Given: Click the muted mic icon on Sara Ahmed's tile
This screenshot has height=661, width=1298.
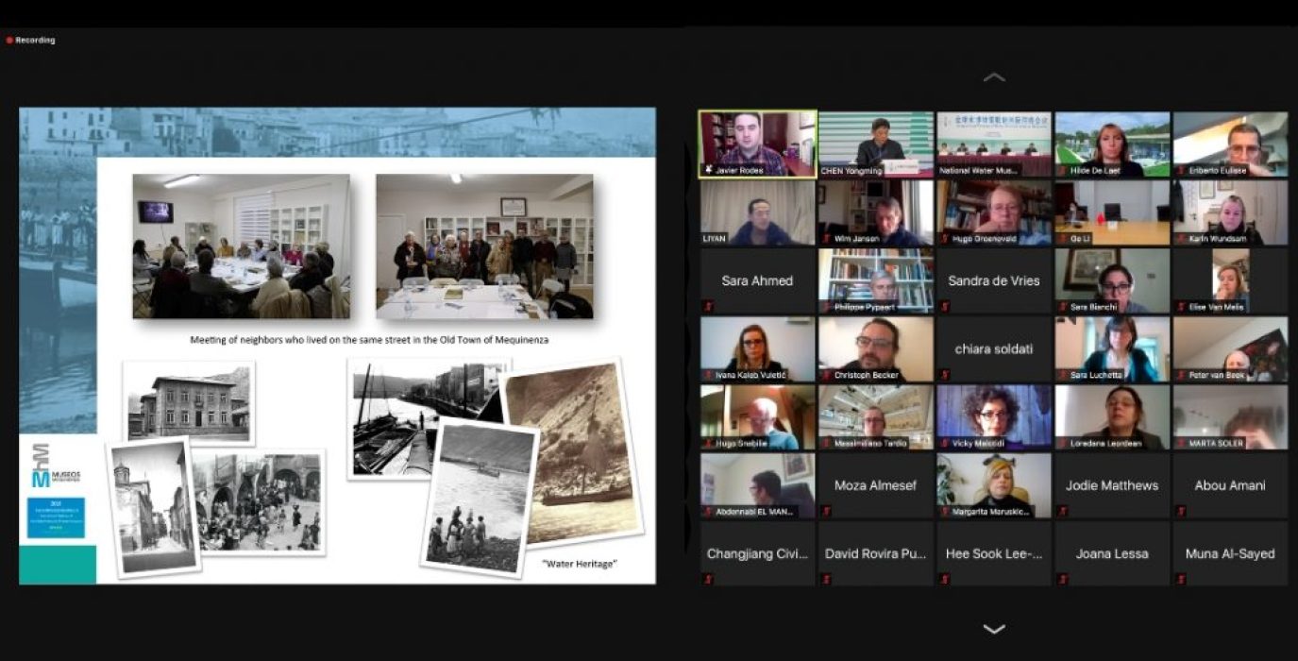Looking at the screenshot, I should (x=708, y=306).
